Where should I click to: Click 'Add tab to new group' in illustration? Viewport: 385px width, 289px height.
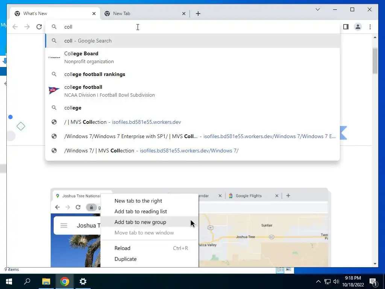(x=140, y=222)
